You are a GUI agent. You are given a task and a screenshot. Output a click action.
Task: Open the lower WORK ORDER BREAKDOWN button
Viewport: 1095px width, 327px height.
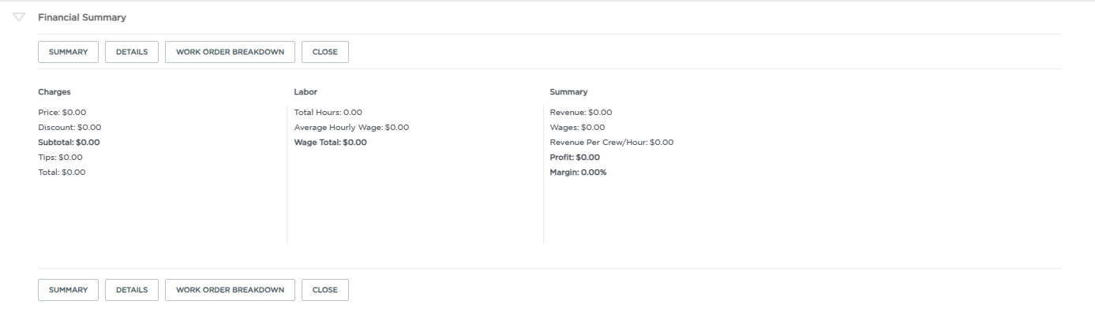click(230, 290)
